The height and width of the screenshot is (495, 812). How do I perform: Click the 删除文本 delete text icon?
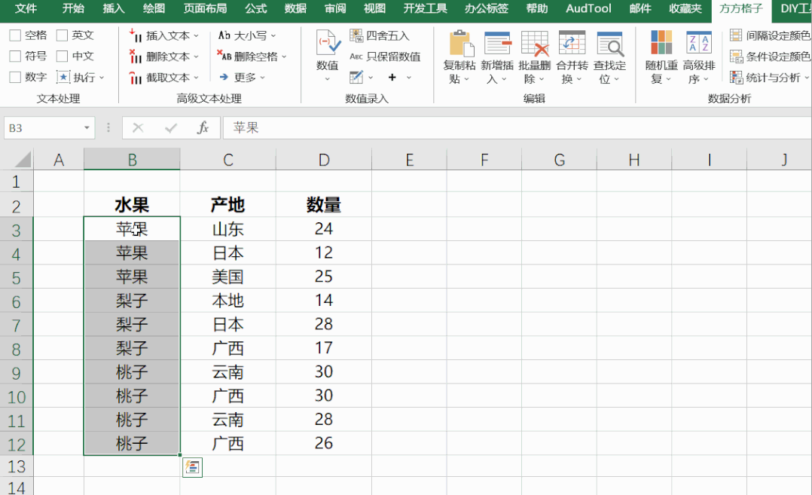135,56
